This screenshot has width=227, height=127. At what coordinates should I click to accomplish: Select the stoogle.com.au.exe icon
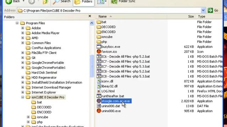[99, 101]
